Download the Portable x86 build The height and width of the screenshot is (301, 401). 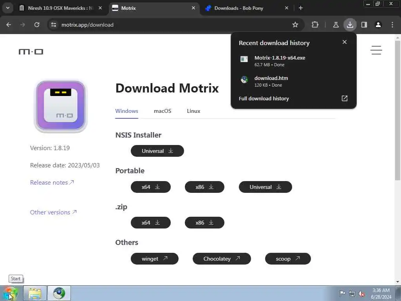(204, 187)
